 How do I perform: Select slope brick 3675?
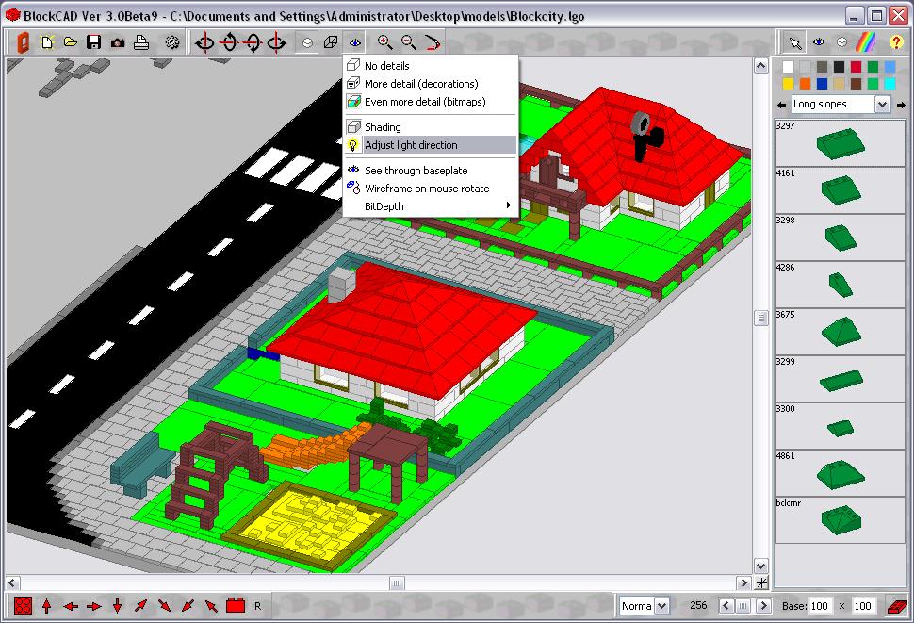click(840, 332)
